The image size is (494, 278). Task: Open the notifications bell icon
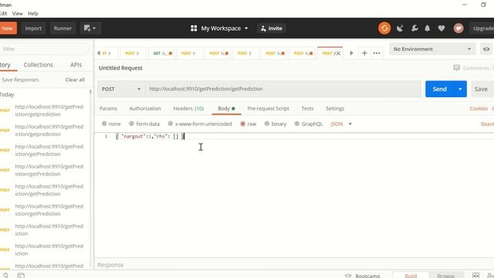[427, 29]
